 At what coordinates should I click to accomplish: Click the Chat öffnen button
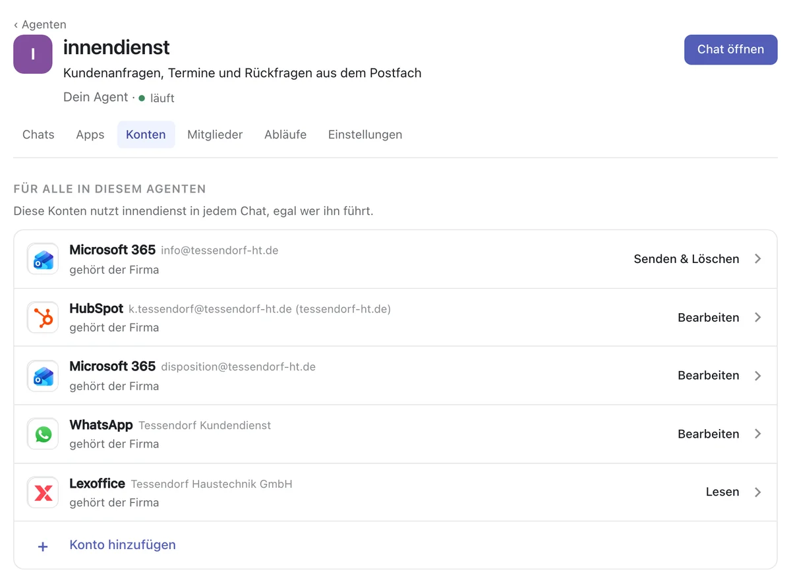tap(731, 49)
